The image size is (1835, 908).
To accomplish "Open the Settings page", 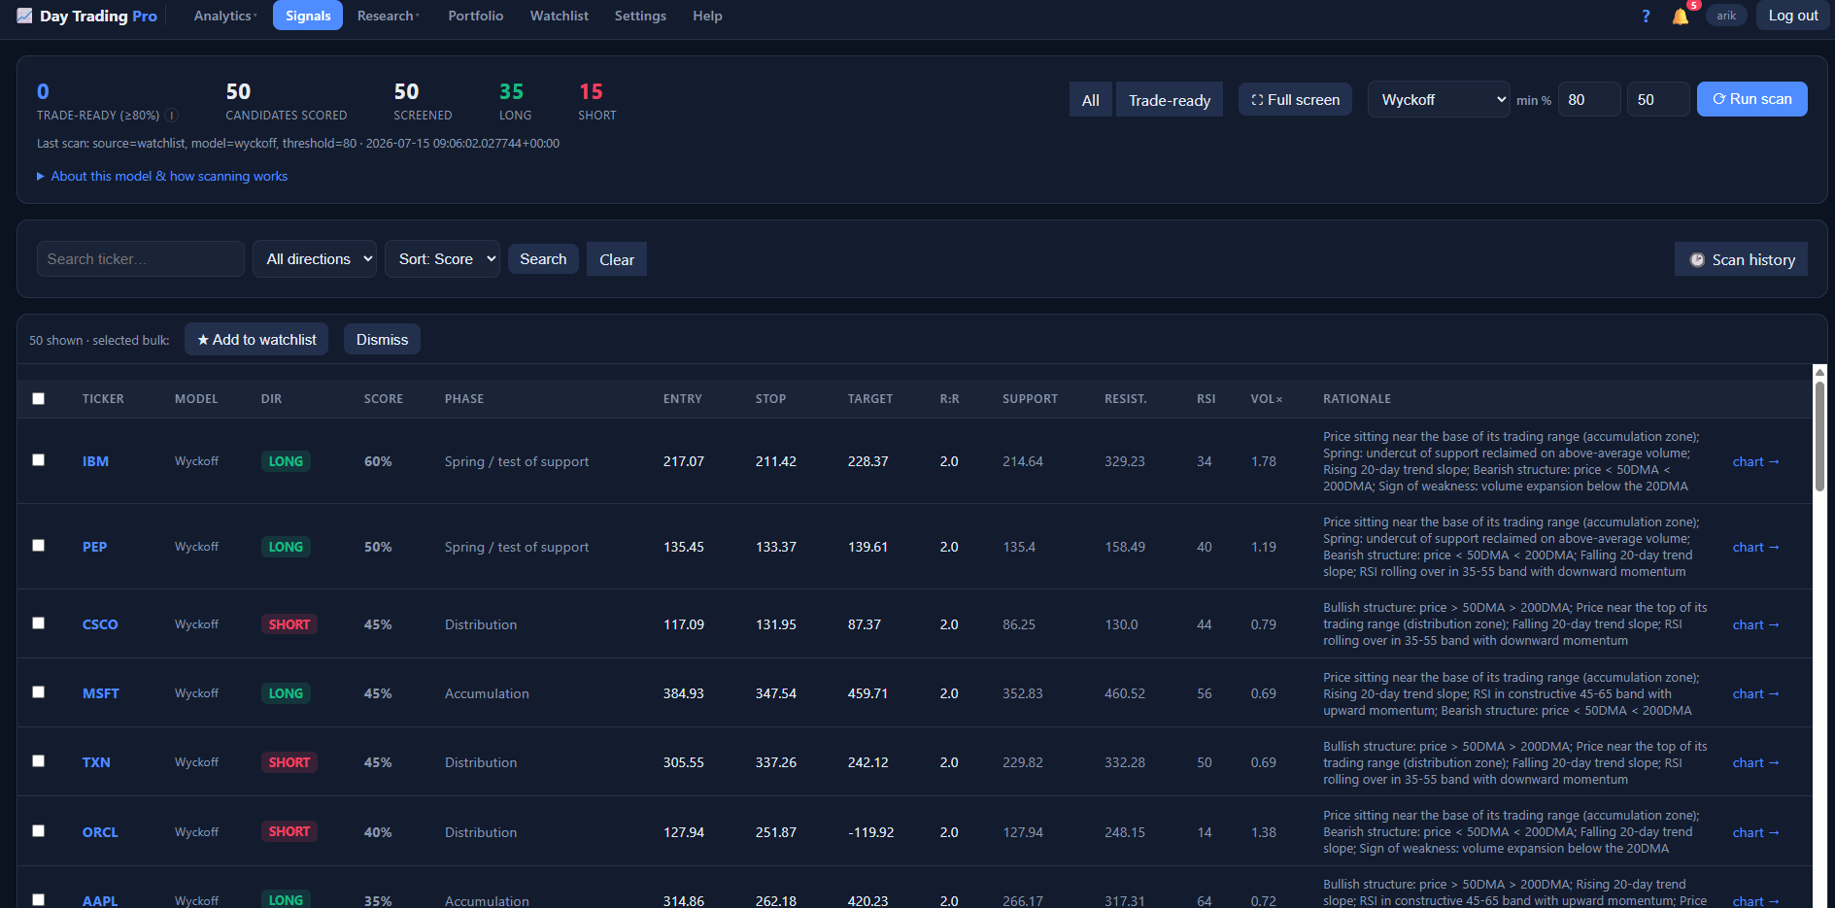I will coord(640,16).
